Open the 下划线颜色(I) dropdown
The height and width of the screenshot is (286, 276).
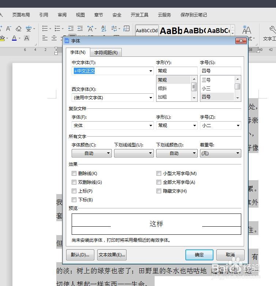click(177, 153)
